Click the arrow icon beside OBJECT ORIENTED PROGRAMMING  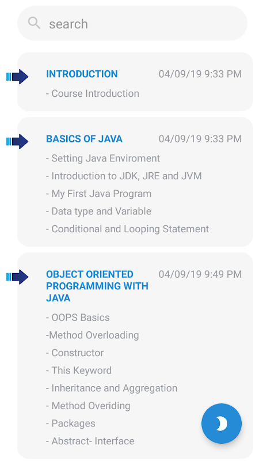pyautogui.click(x=17, y=277)
